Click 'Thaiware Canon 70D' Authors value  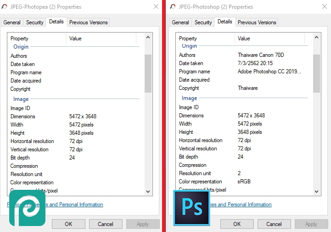[x=261, y=55]
